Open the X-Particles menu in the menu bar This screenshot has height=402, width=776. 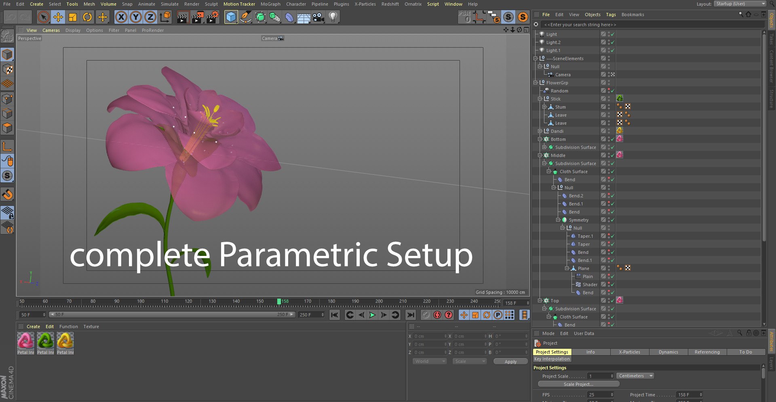pos(365,4)
